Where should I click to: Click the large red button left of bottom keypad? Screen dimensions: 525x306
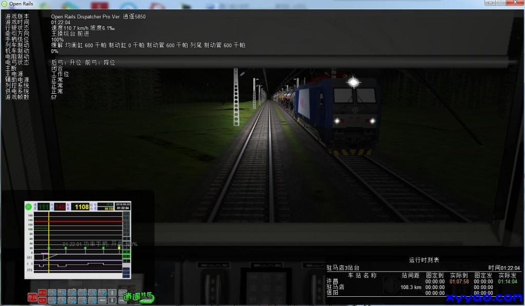pyautogui.click(x=32, y=296)
